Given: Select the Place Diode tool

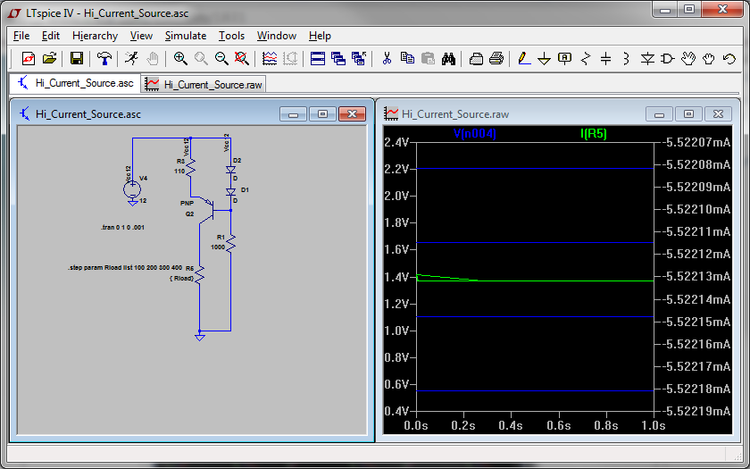Looking at the screenshot, I should pyautogui.click(x=647, y=59).
